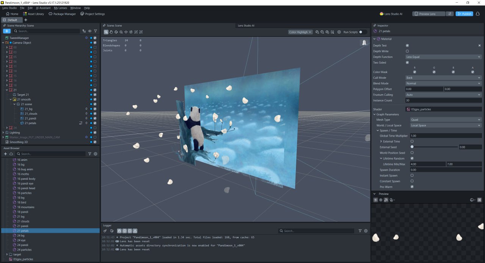Click the Asset Browser add plus icon
The height and width of the screenshot is (263, 485).
5,154
